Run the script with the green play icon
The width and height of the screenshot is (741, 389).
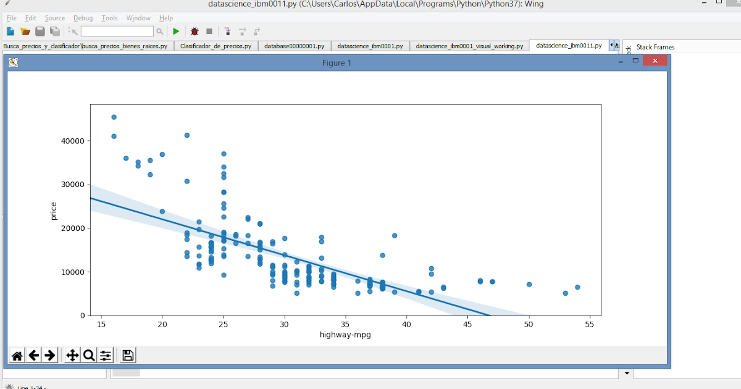click(175, 31)
